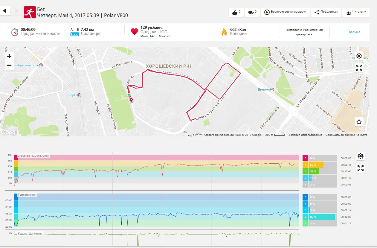Click the green route start marker
The image size is (377, 248).
pos(129,95)
